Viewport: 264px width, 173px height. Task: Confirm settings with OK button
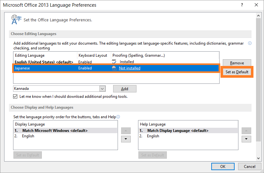click(x=223, y=166)
